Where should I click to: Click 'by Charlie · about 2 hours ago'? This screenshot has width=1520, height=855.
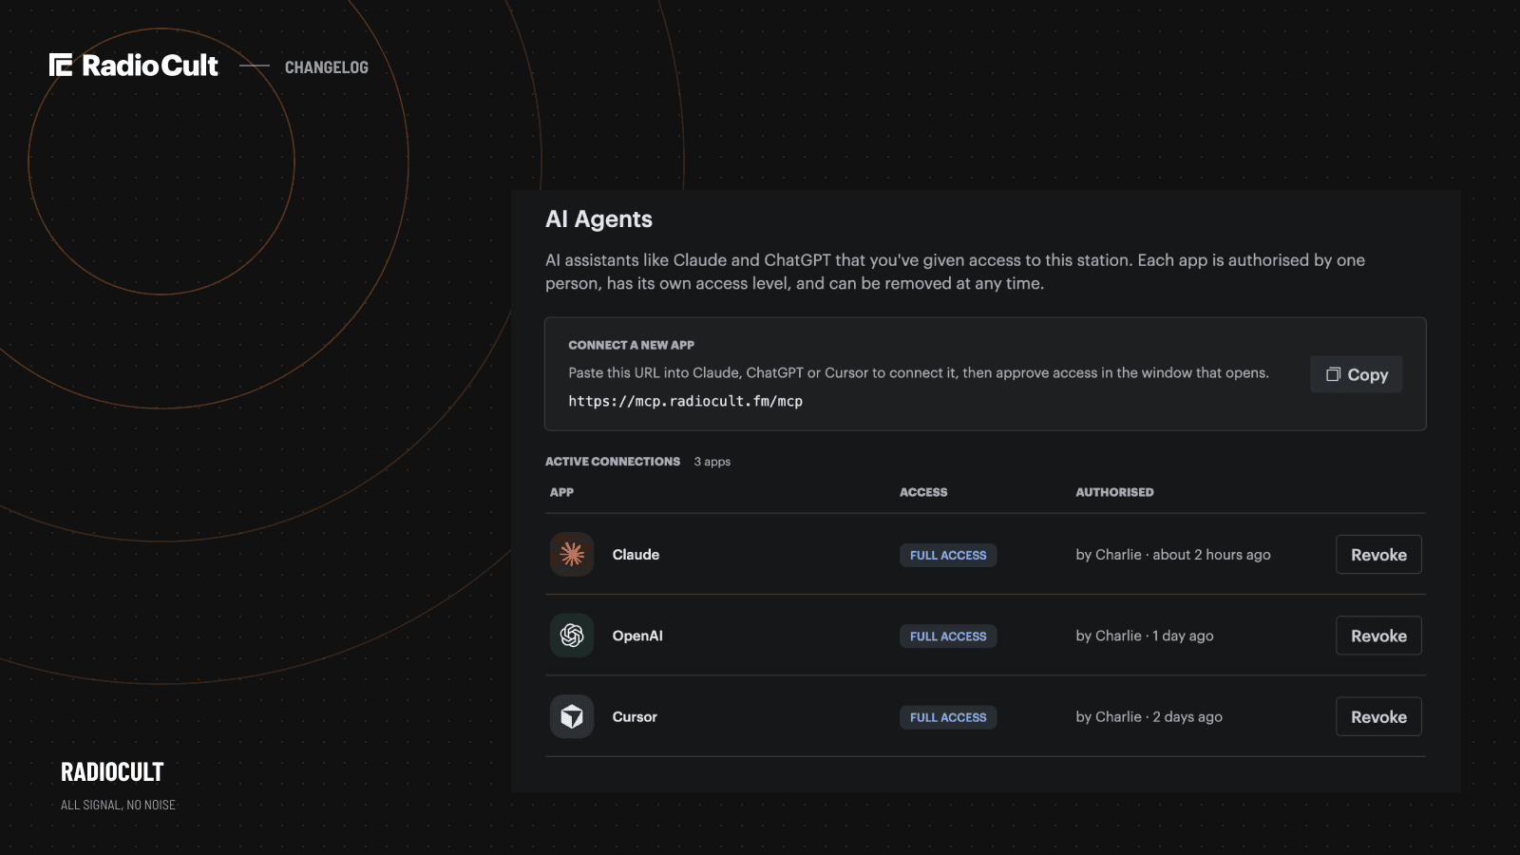tap(1173, 555)
